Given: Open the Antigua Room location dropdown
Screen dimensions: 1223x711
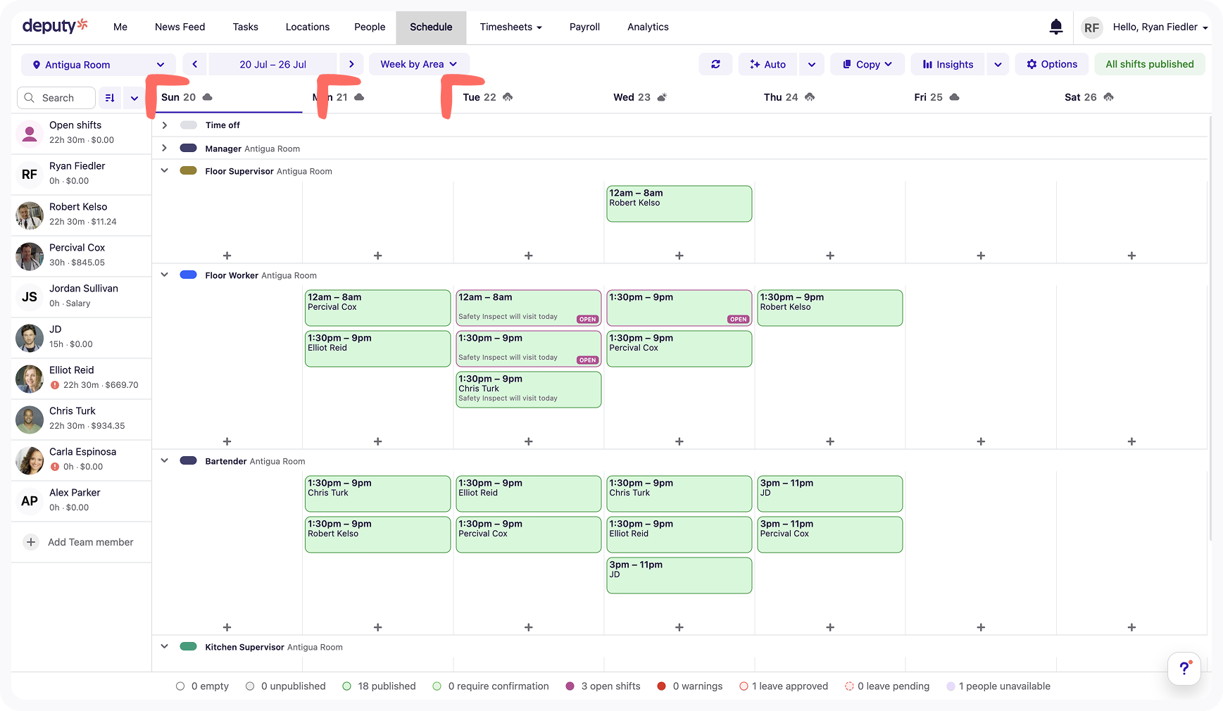Looking at the screenshot, I should (97, 65).
